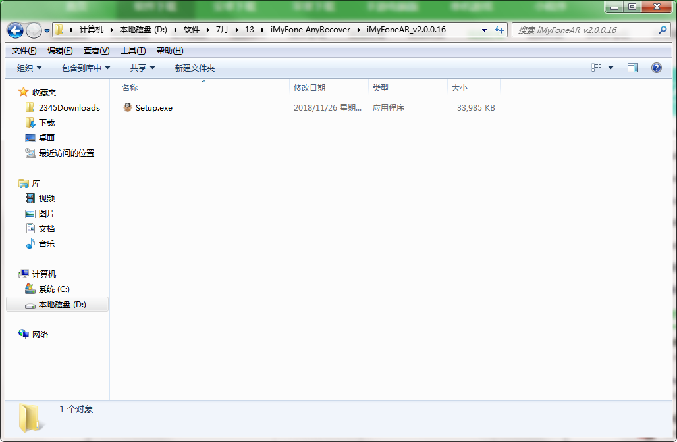
Task: Click the change view icon
Action: tap(596, 68)
